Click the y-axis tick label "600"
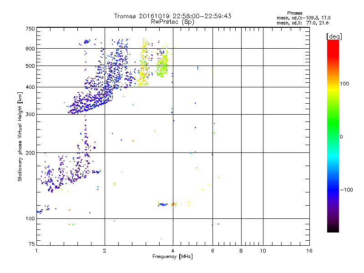The image size is (364, 273). coord(30,49)
